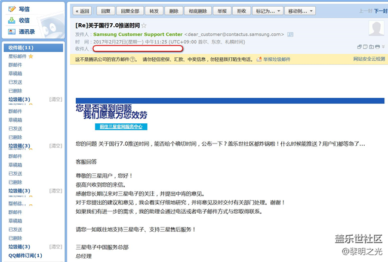Reply using the 回复 button
This screenshot has height=262, width=388.
click(x=106, y=11)
